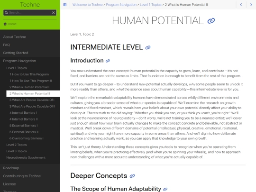
Task: Select Level 1 Topics in sidebar tree
Action: tap(17, 68)
